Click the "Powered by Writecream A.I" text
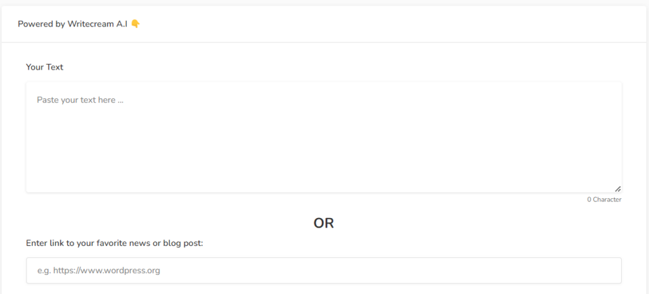649x294 pixels. pos(72,24)
